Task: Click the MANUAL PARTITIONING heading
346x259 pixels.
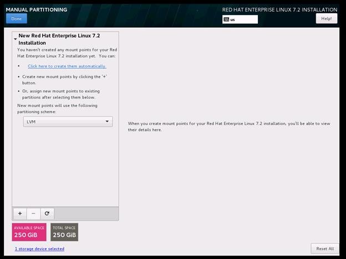Action: pos(37,10)
